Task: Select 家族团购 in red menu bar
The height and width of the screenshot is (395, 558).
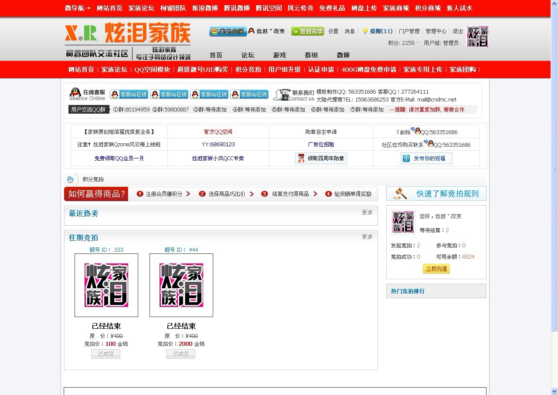Action: click(463, 70)
